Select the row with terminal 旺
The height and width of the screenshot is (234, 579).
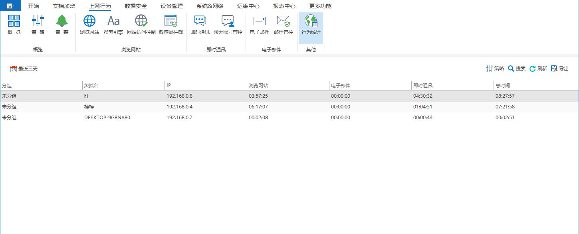289,96
